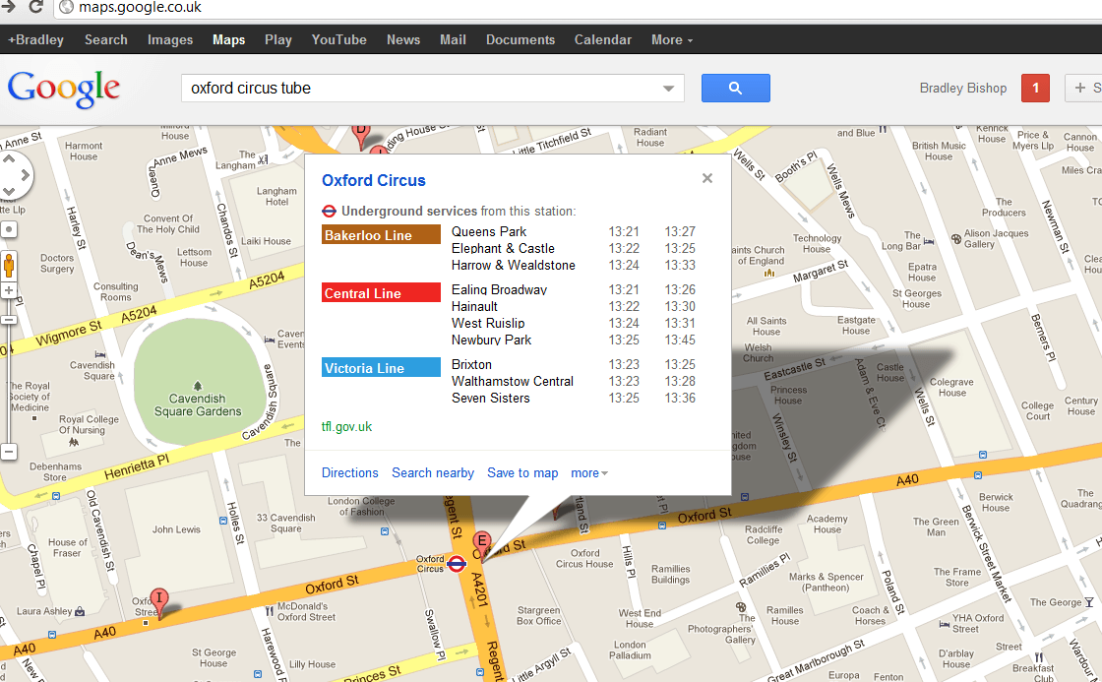Viewport: 1102px width, 682px height.
Task: Close the Oxford Circus info window
Action: 707,178
